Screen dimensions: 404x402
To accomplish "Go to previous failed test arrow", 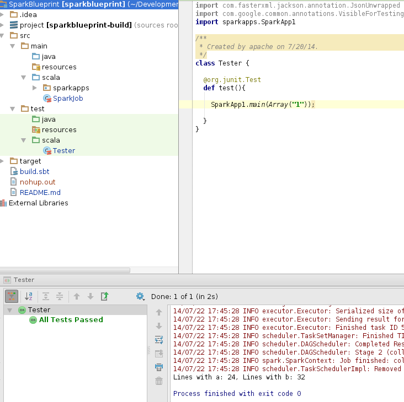I will [x=77, y=296].
